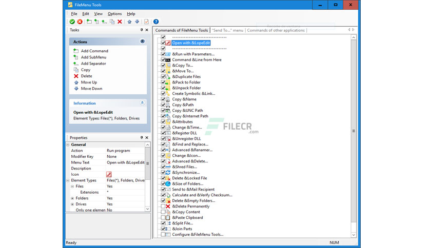429x248 pixels.
Task: Click the Add Separator toolbar icon
Action: [104, 22]
